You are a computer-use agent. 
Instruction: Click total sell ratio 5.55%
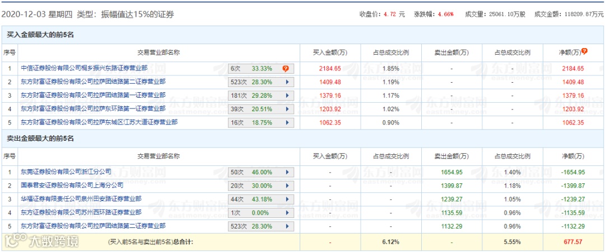[x=513, y=242]
